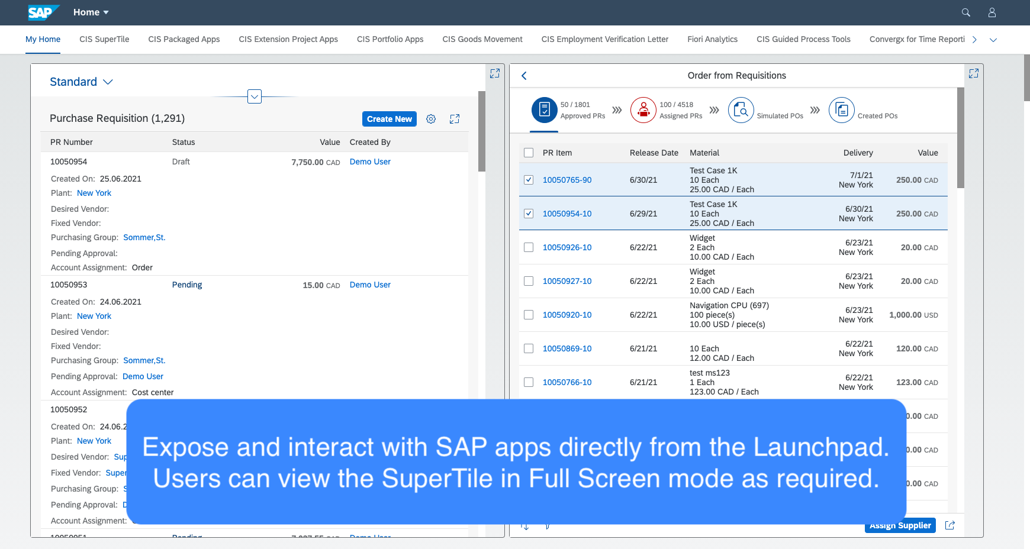Open Convergx for Time Reporting tab
This screenshot has width=1030, height=549.
click(x=917, y=39)
